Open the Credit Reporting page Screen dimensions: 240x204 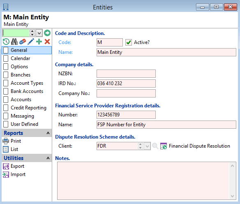[27, 108]
